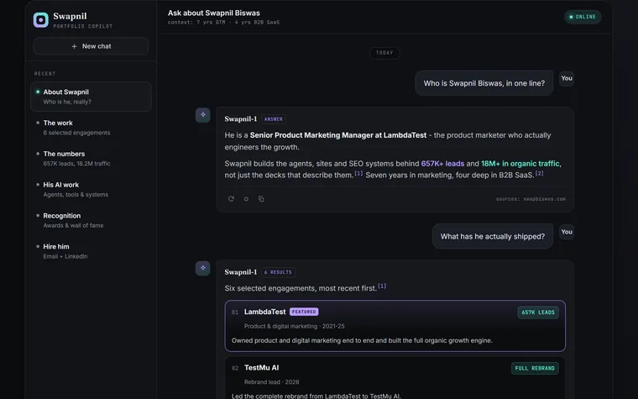Click 'Product & digital marketing · 2021-25' text
The height and width of the screenshot is (399, 638).
(x=294, y=326)
